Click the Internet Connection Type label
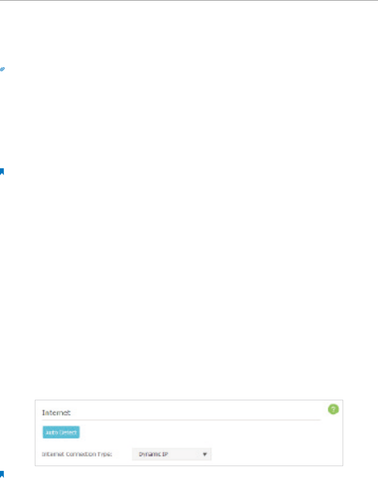Image resolution: width=378 pixels, height=478 pixels. click(77, 454)
